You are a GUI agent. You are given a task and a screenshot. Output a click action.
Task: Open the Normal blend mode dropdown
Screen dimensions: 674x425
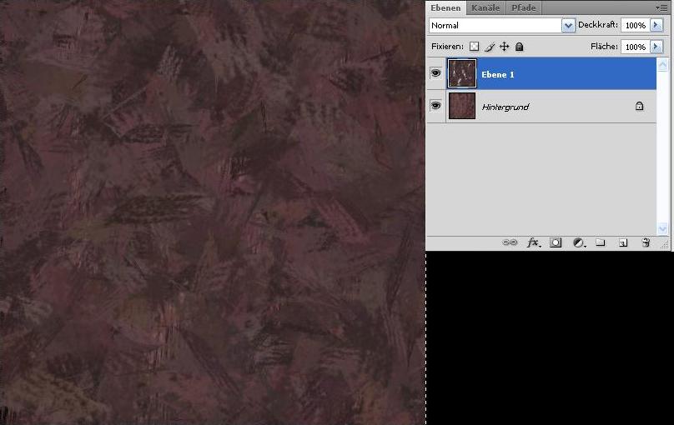pos(568,25)
